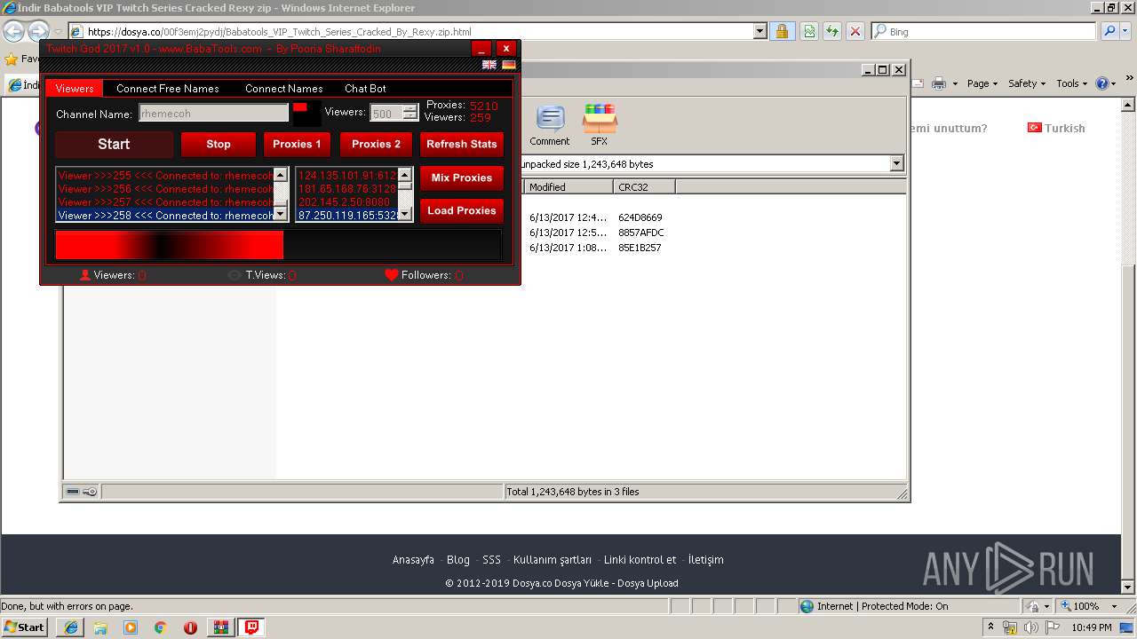
Task: Select proxy entry 202.145.2.50:8080
Action: click(x=346, y=202)
